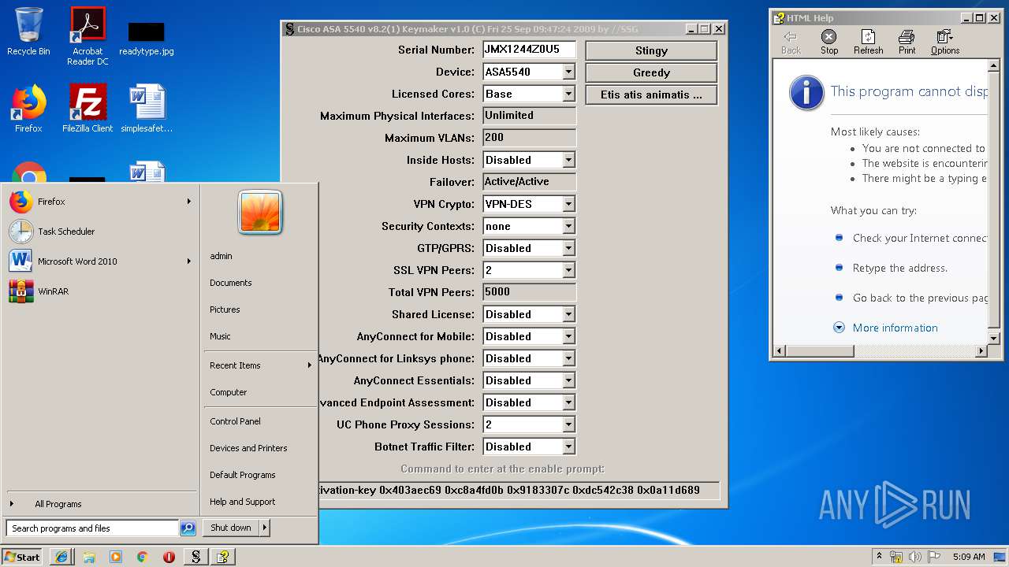Open All Programs list
The height and width of the screenshot is (567, 1009).
pyautogui.click(x=100, y=504)
